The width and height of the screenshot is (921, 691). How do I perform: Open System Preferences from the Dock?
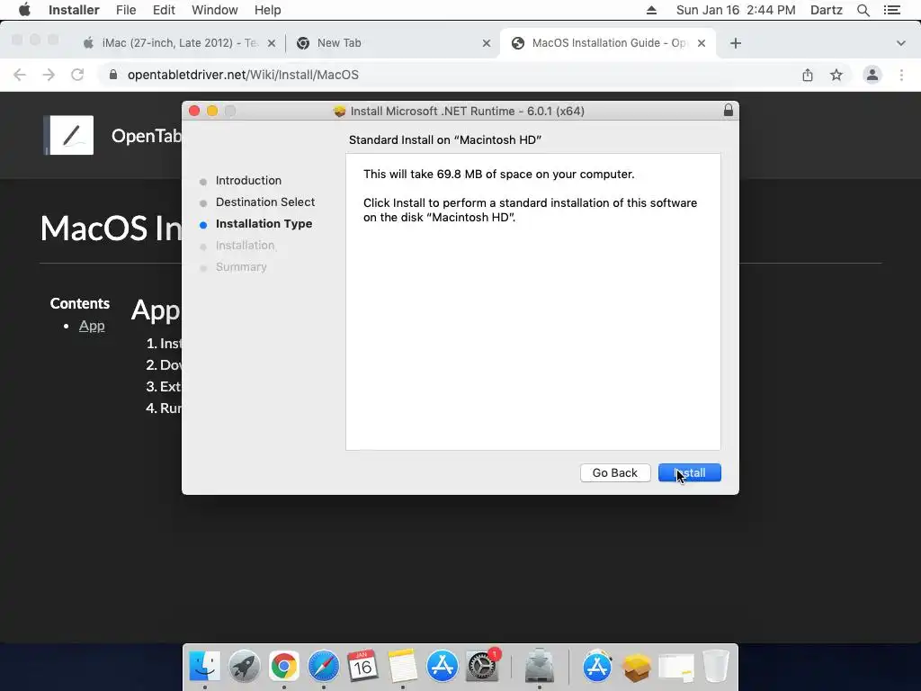tap(482, 667)
